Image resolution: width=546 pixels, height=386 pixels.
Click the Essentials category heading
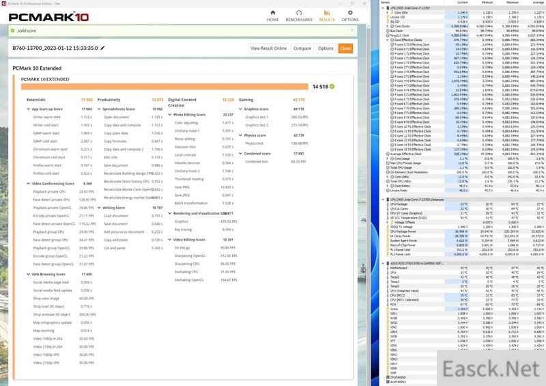(x=36, y=100)
